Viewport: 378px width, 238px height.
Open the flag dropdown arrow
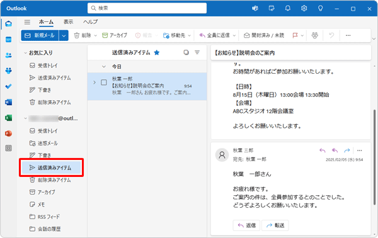[x=302, y=36]
